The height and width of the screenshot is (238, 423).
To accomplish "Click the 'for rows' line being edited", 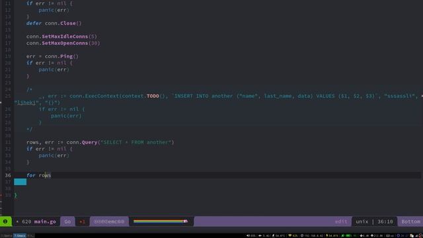I will point(38,175).
